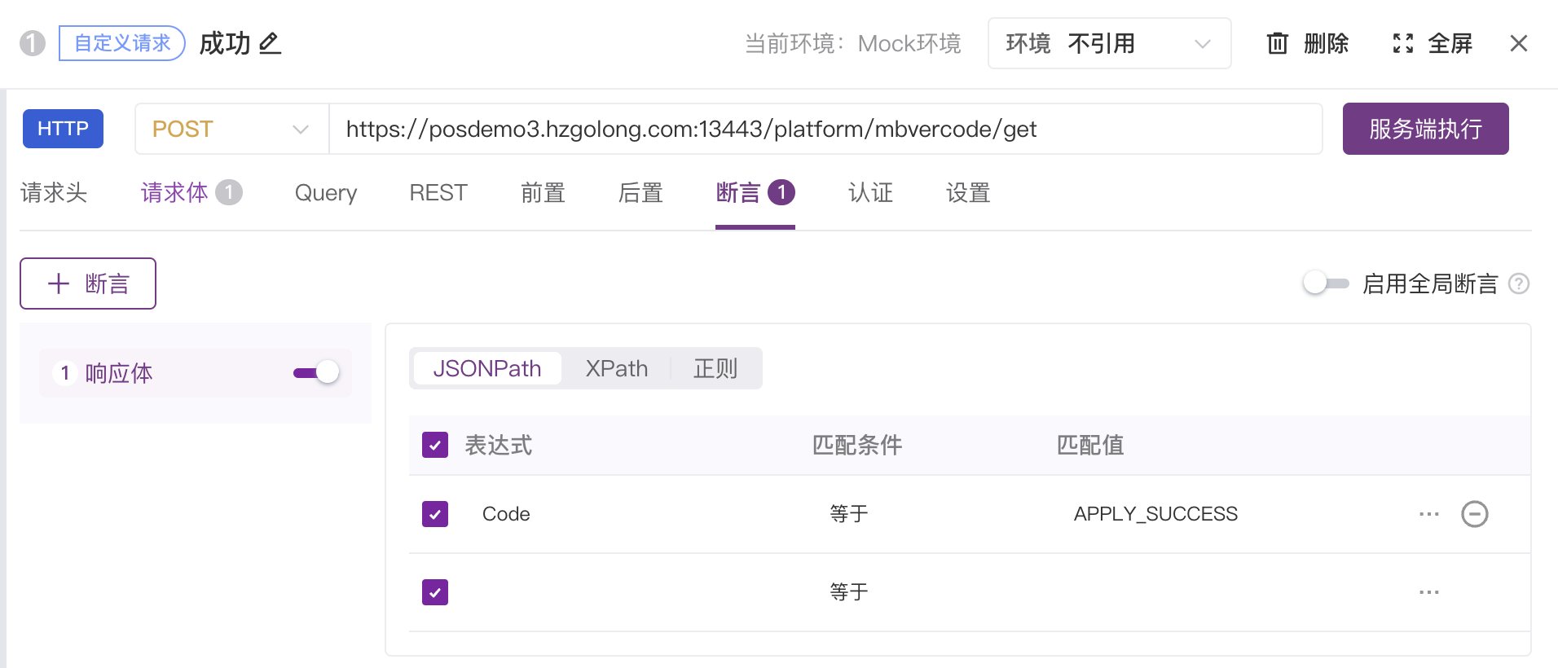1558x668 pixels.
Task: Open the 环境 不引用 dropdown
Action: click(x=1109, y=43)
